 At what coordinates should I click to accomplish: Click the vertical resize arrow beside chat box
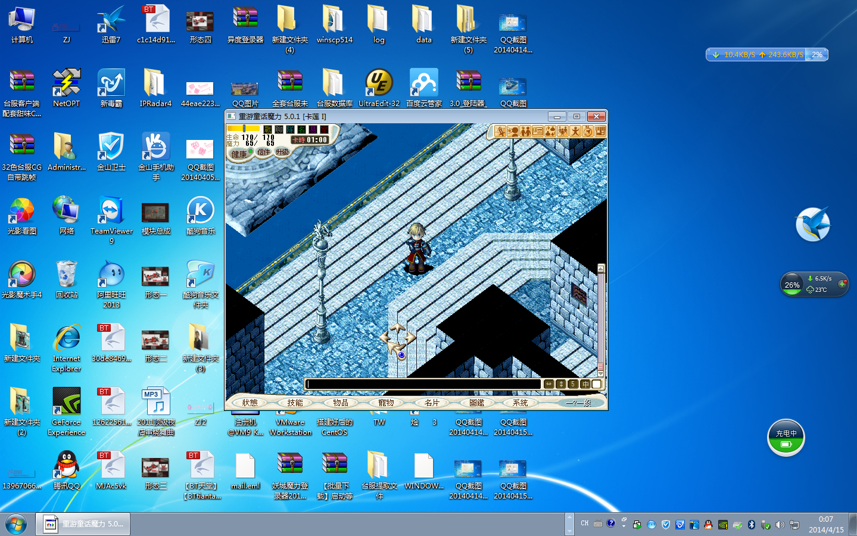[x=561, y=384]
